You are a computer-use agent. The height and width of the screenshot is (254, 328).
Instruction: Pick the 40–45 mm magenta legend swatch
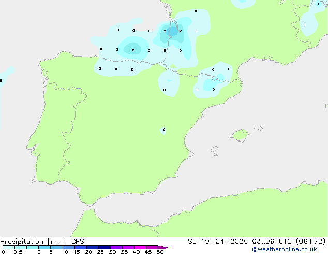pyautogui.click(x=140, y=247)
